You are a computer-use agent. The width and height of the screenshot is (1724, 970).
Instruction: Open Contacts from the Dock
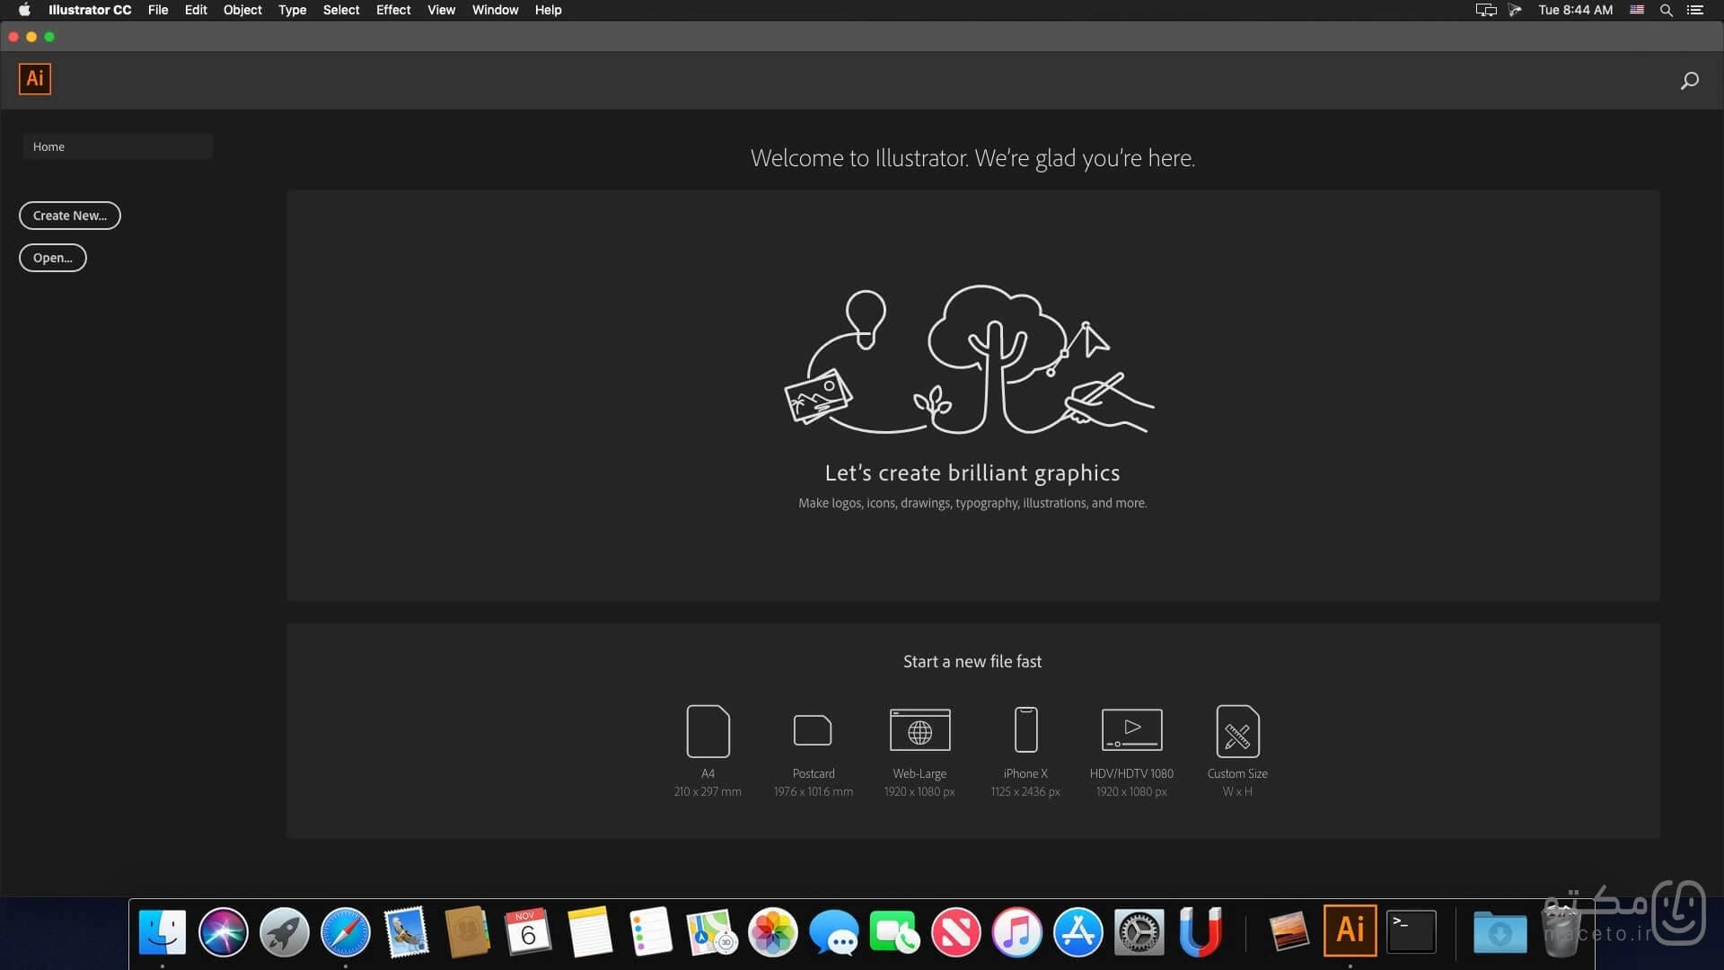tap(468, 932)
